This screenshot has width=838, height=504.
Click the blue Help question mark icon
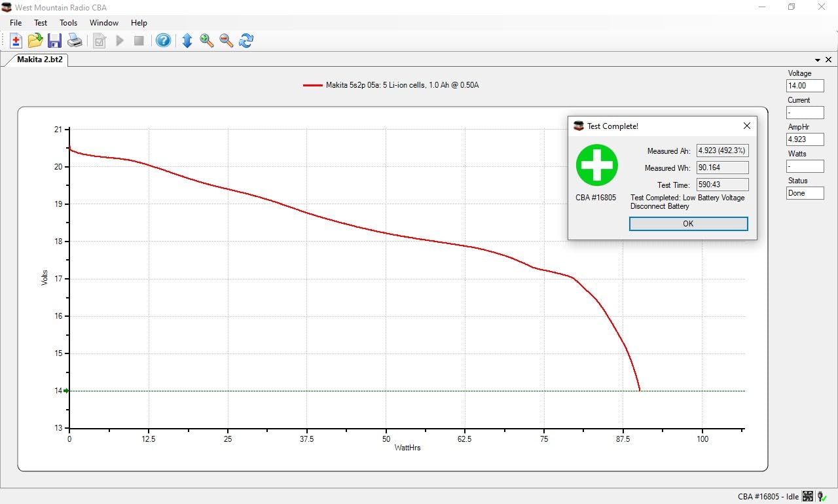[163, 41]
